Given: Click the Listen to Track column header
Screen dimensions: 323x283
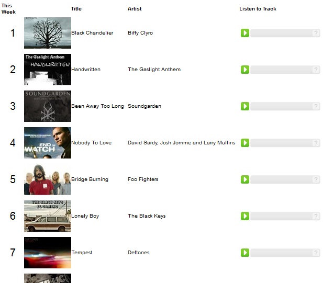Looking at the screenshot, I should (x=258, y=9).
